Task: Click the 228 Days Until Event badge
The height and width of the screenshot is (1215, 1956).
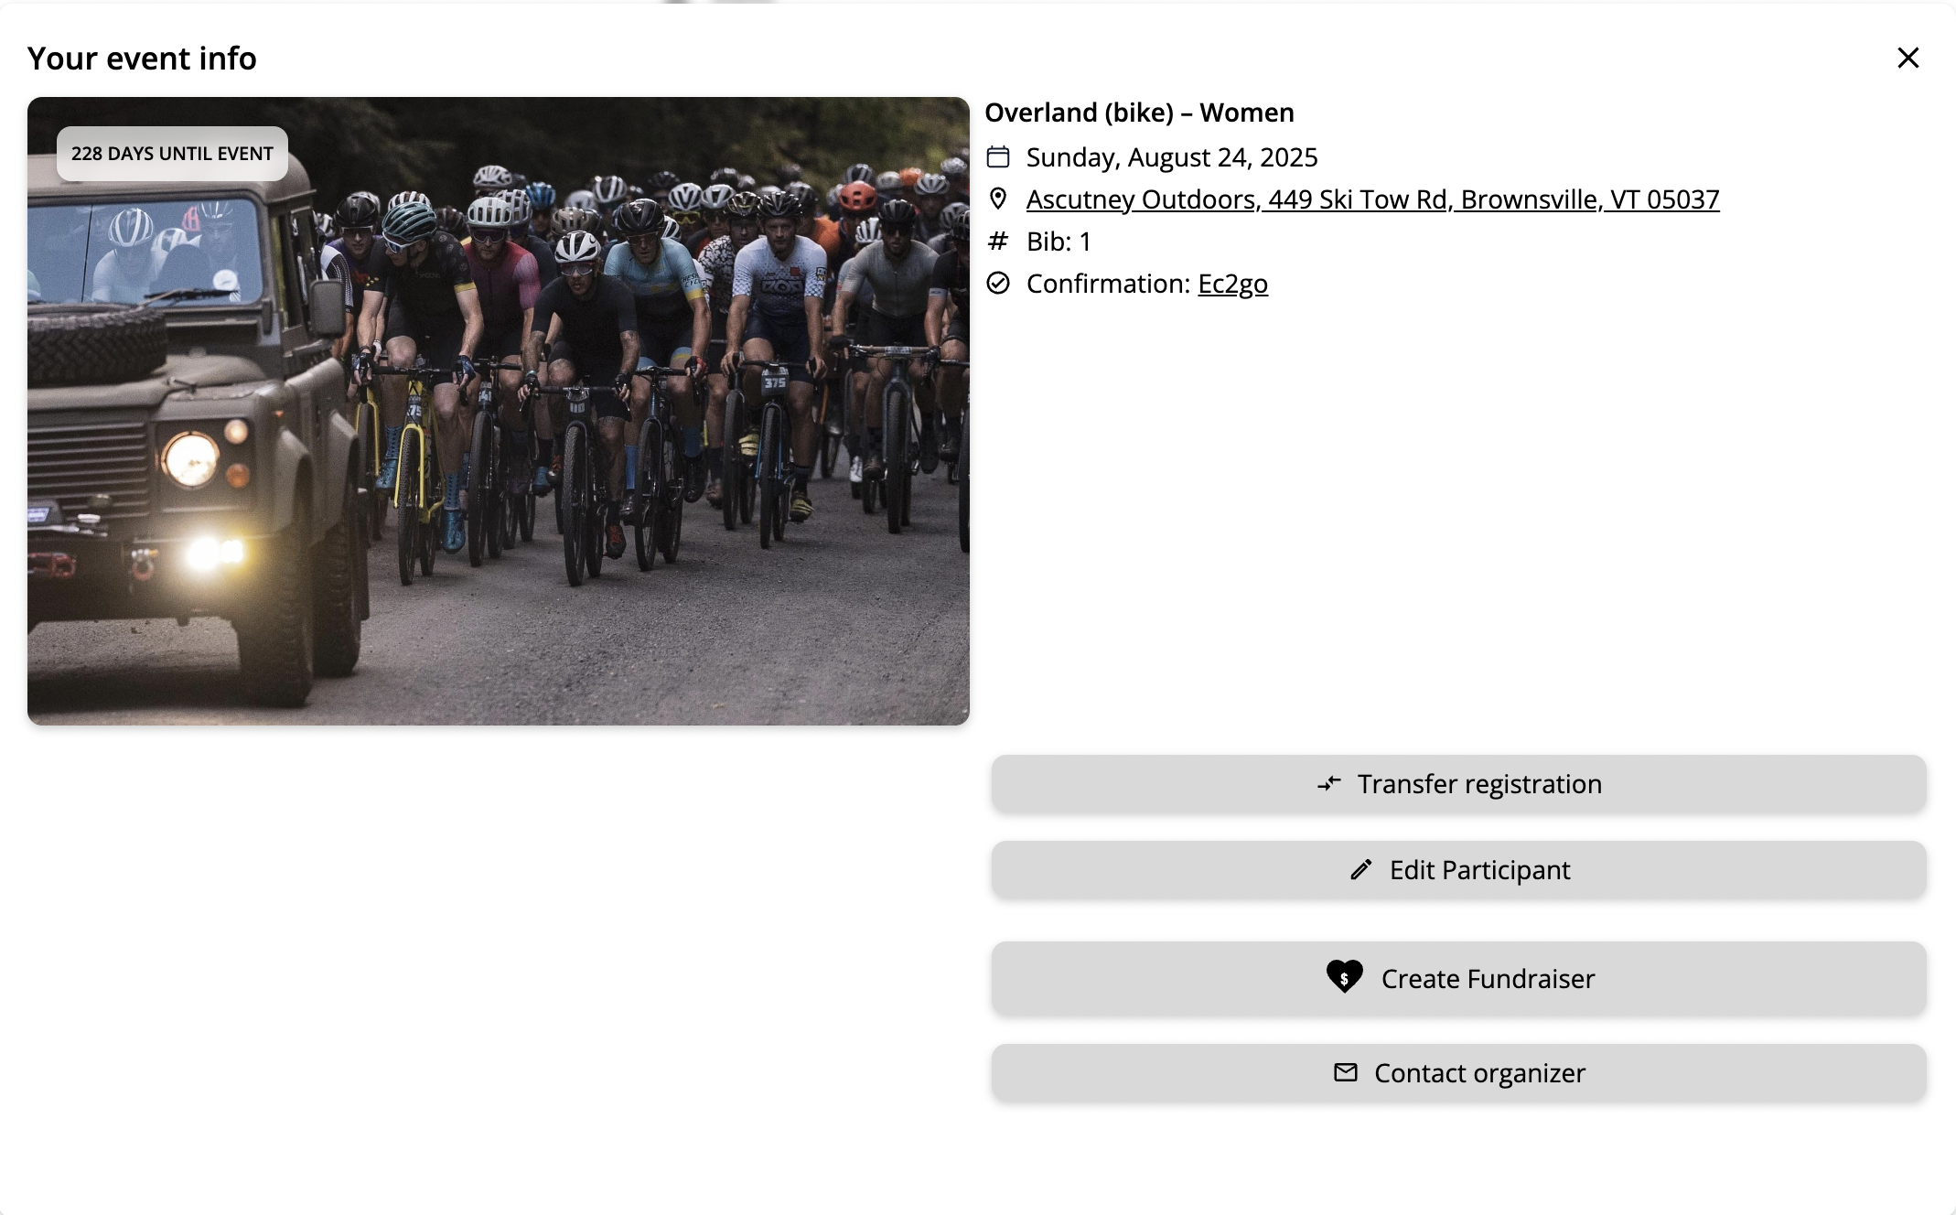Action: (x=172, y=154)
